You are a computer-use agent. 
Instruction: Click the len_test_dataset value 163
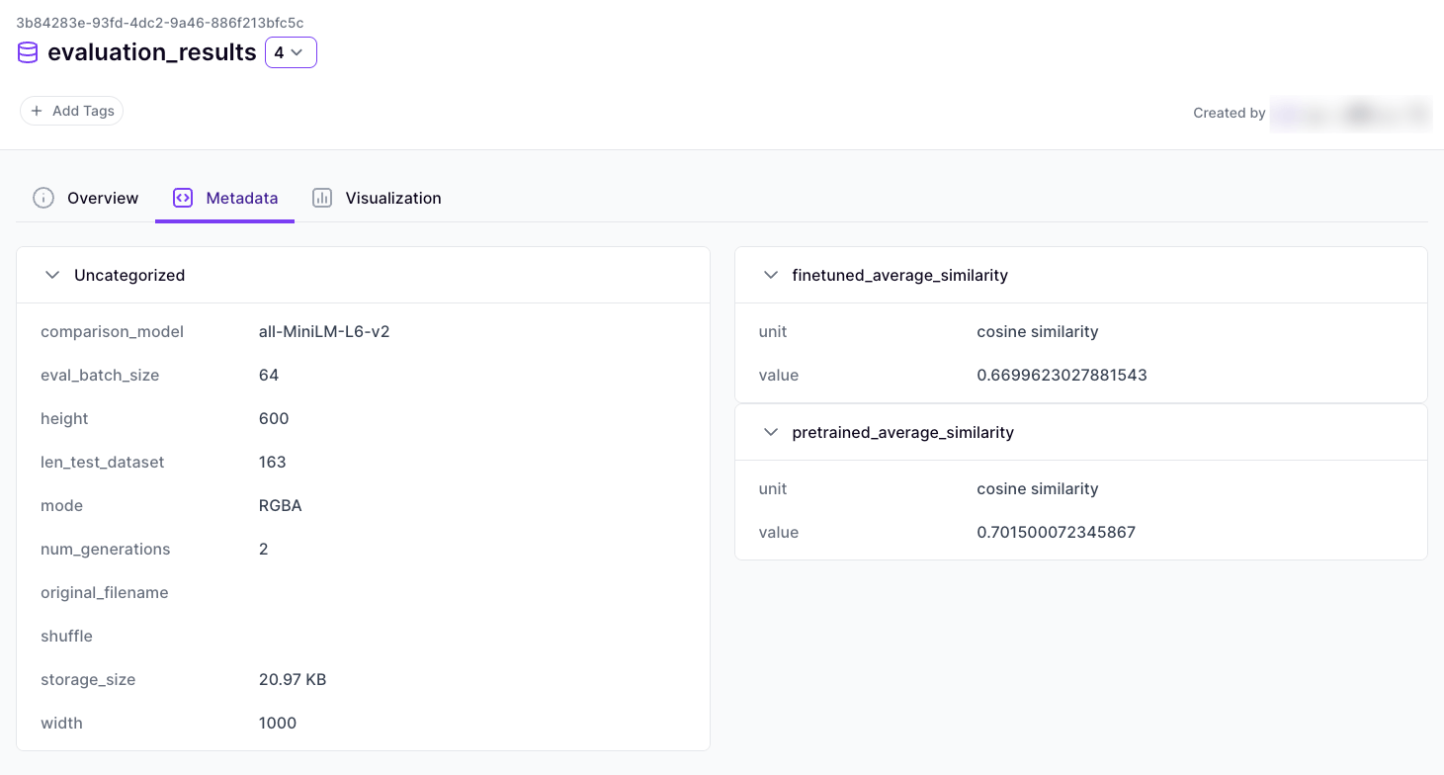click(273, 463)
